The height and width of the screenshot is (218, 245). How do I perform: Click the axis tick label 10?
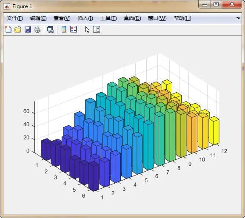(202, 160)
